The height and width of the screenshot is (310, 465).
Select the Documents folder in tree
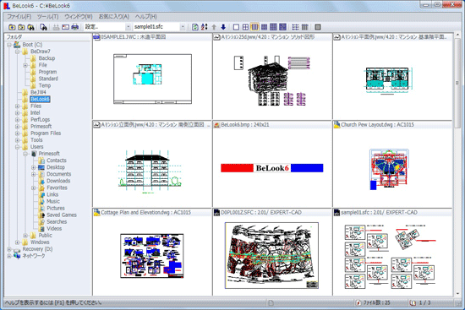tap(58, 174)
